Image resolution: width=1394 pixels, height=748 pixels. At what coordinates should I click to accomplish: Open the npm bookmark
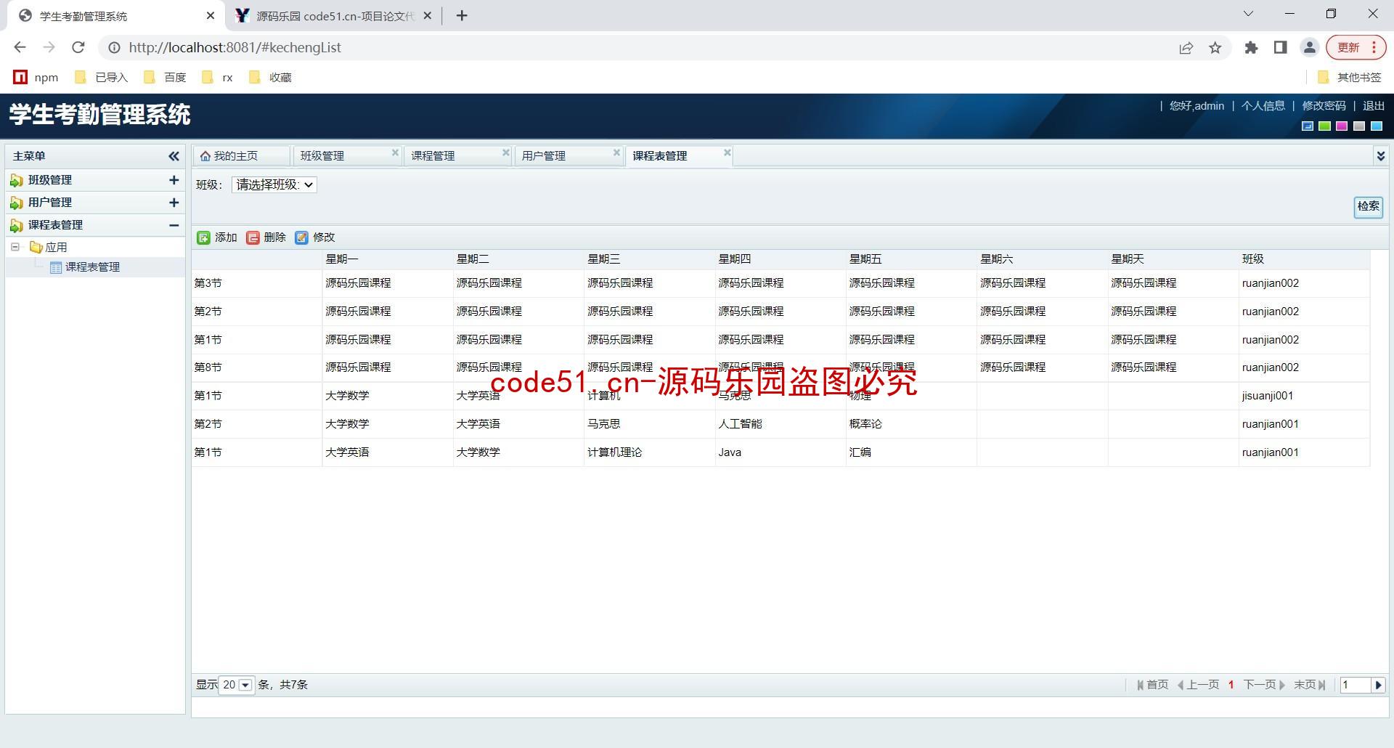click(36, 78)
